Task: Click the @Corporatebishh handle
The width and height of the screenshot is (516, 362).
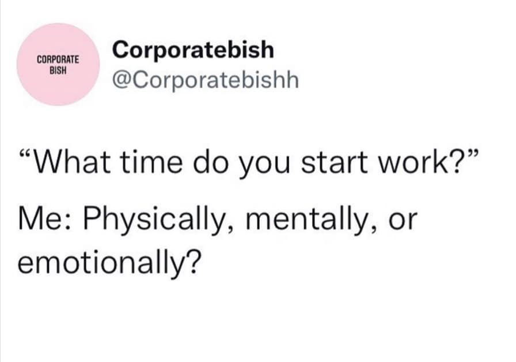Action: click(206, 80)
